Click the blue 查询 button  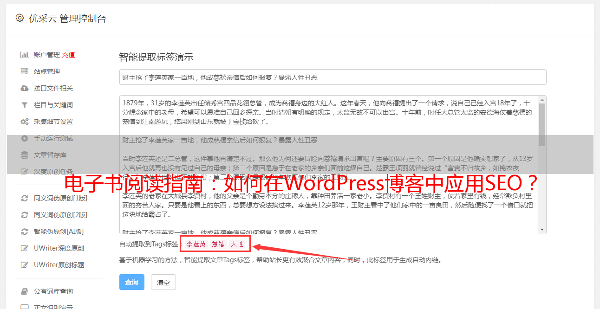(x=132, y=282)
